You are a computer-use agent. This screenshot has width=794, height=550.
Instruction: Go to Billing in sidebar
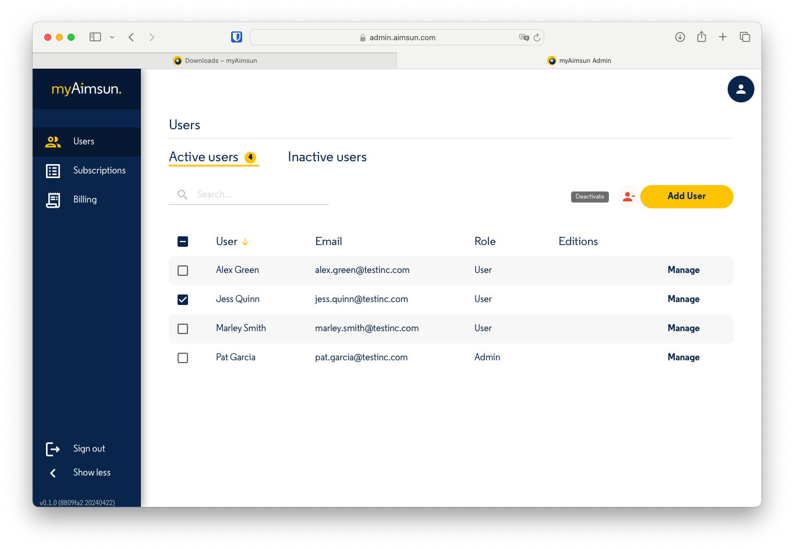(84, 200)
